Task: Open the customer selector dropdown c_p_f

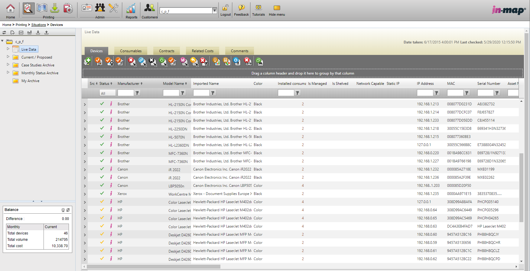Action: click(x=215, y=11)
